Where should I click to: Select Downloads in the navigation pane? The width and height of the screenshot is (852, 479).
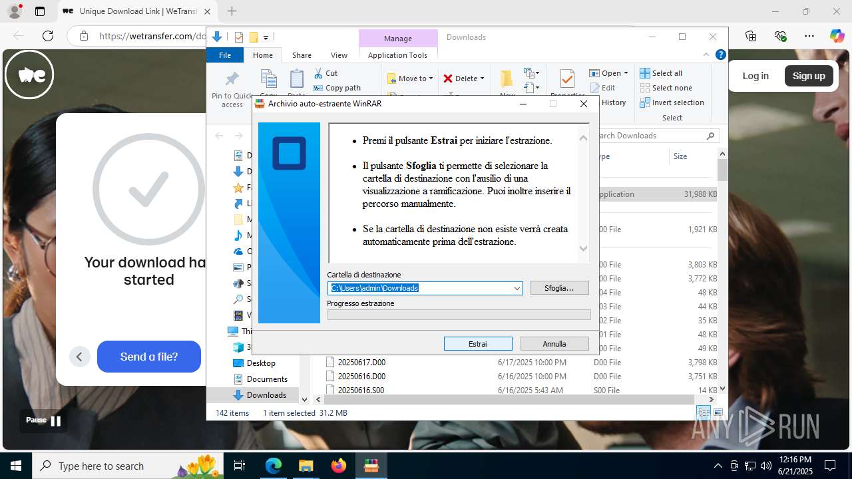pos(266,395)
